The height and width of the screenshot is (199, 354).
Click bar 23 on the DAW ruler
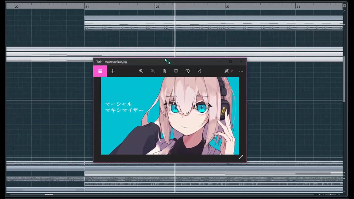tap(228, 7)
